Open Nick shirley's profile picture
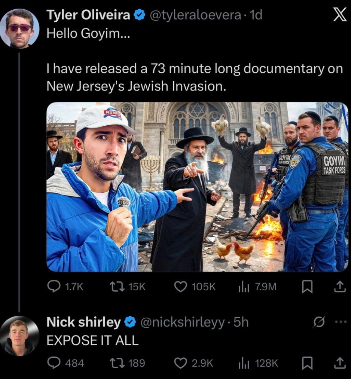This screenshot has width=351, height=379. (x=19, y=336)
